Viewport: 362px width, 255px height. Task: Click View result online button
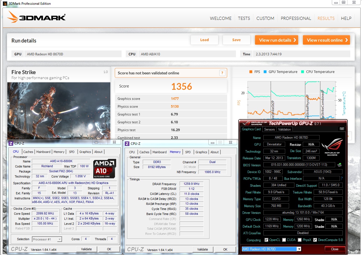pos(327,40)
